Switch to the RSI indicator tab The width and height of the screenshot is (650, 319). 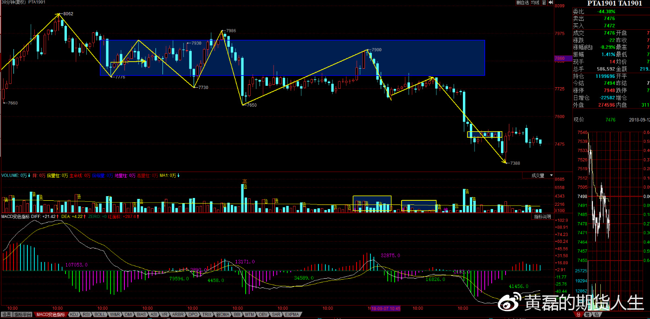pos(87,315)
